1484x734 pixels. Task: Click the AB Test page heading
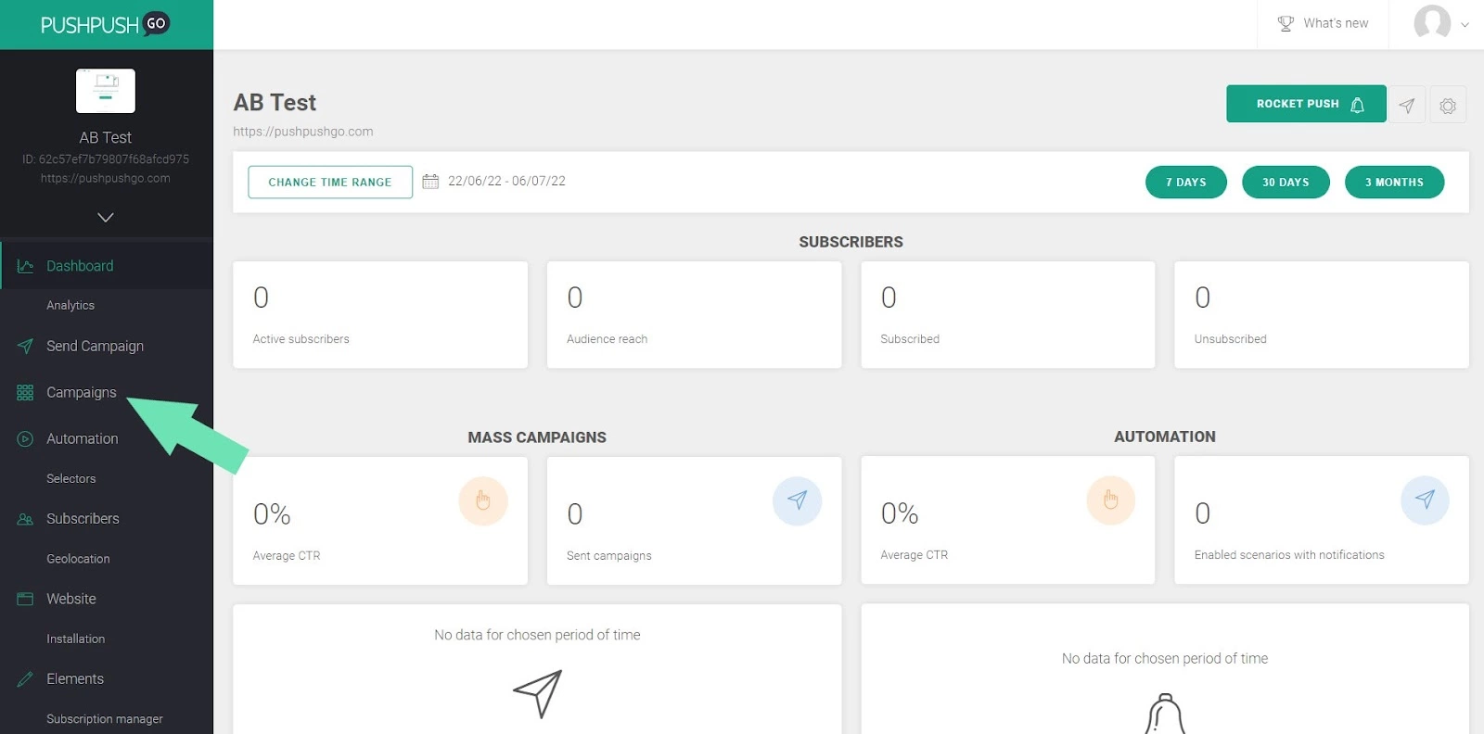[275, 102]
